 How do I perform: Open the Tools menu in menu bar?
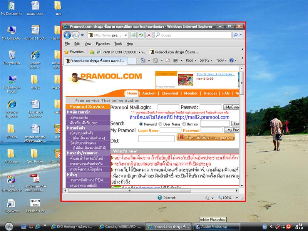118,44
